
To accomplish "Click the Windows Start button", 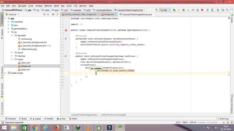I will point(4,128).
